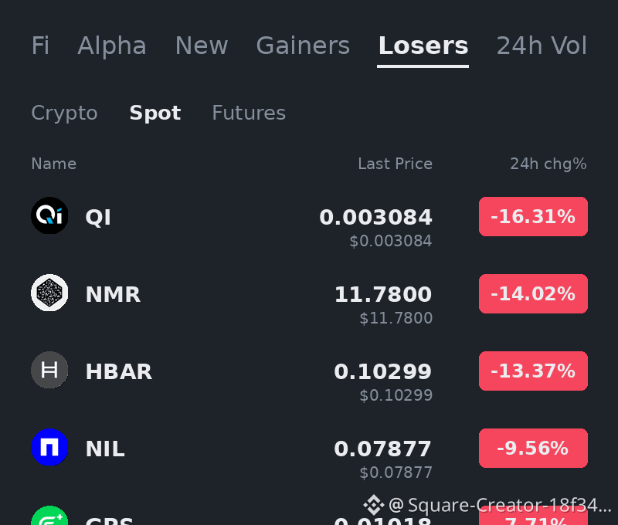This screenshot has width=618, height=525.
Task: Open the Alpha tab
Action: click(112, 46)
